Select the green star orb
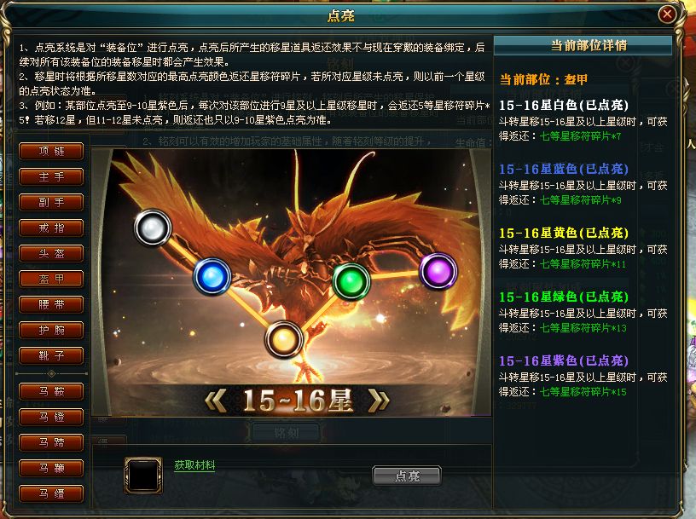This screenshot has height=519, width=696. pyautogui.click(x=351, y=281)
